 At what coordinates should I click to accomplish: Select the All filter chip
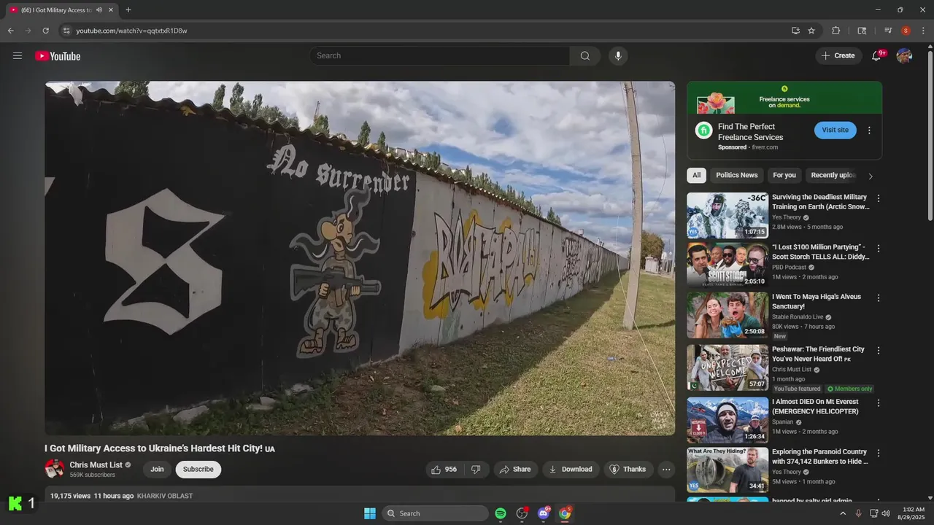(x=697, y=175)
